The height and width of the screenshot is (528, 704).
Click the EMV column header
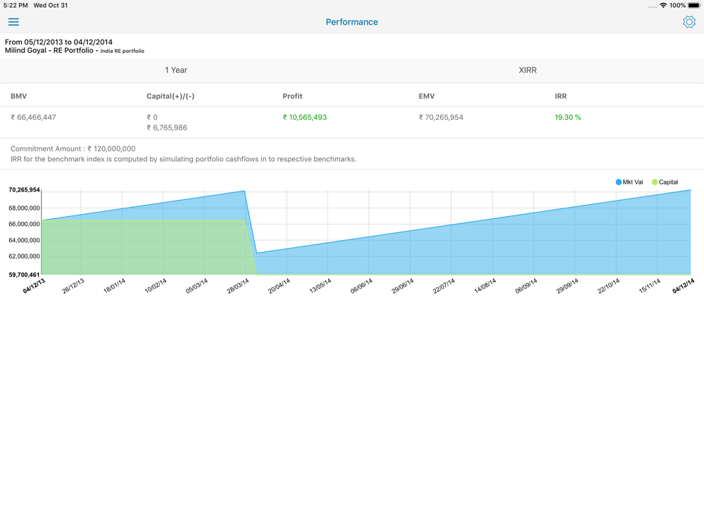click(427, 96)
